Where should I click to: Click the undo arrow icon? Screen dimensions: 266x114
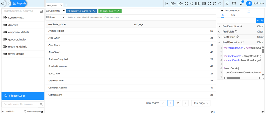coord(215,4)
